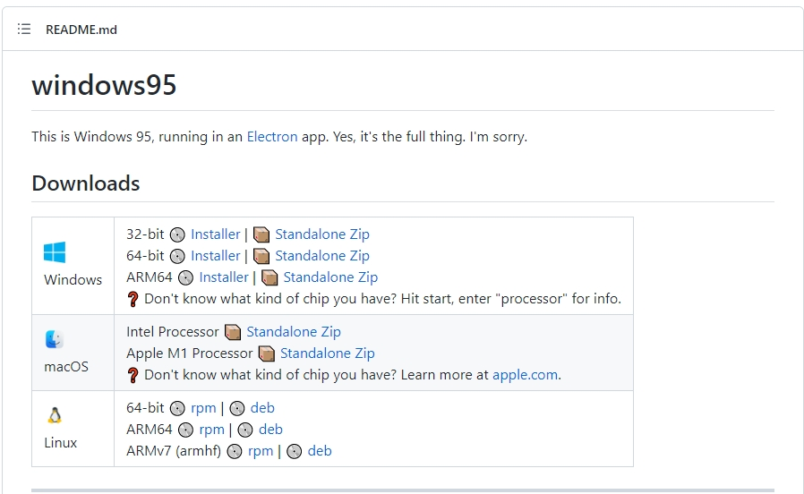Click the disc icon before Linux 64-bit deb
This screenshot has width=804, height=494.
(x=237, y=408)
